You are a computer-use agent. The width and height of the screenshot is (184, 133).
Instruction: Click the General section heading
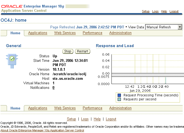coord(14,46)
